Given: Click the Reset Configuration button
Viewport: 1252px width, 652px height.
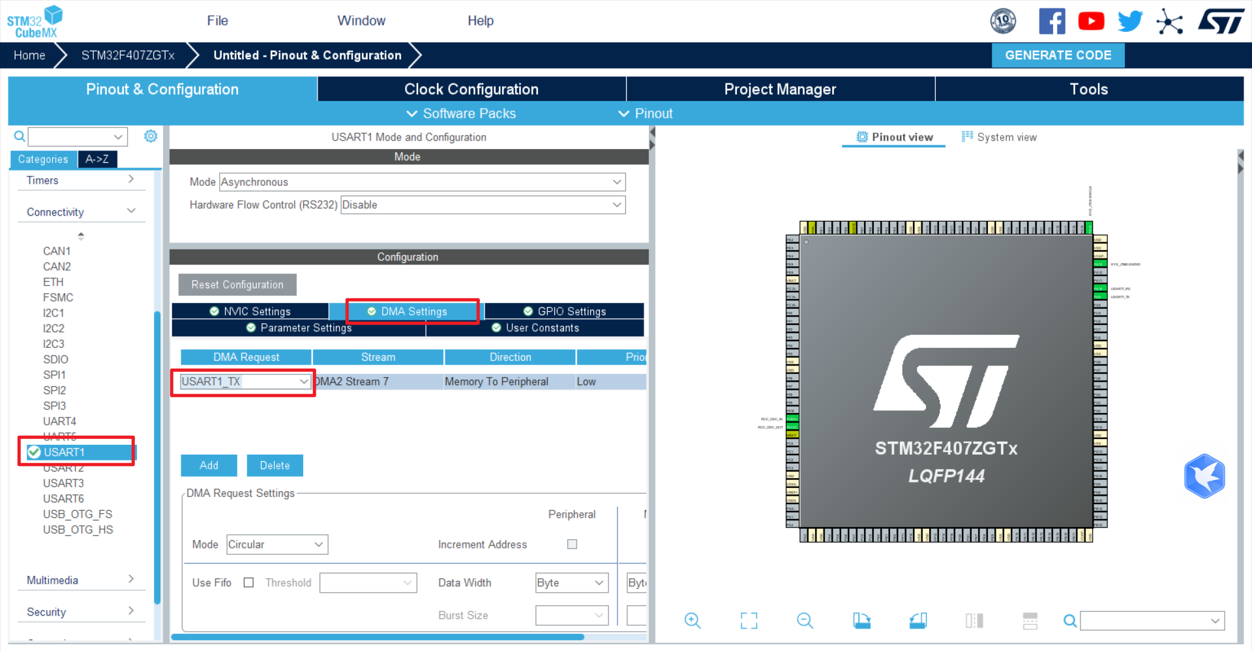Looking at the screenshot, I should click(x=237, y=285).
